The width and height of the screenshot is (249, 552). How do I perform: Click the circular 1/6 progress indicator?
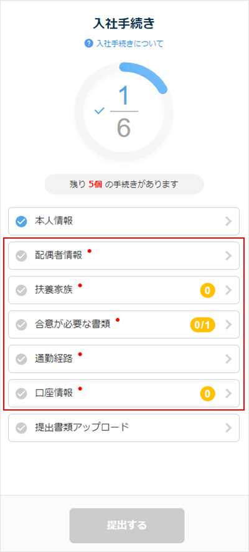click(124, 112)
